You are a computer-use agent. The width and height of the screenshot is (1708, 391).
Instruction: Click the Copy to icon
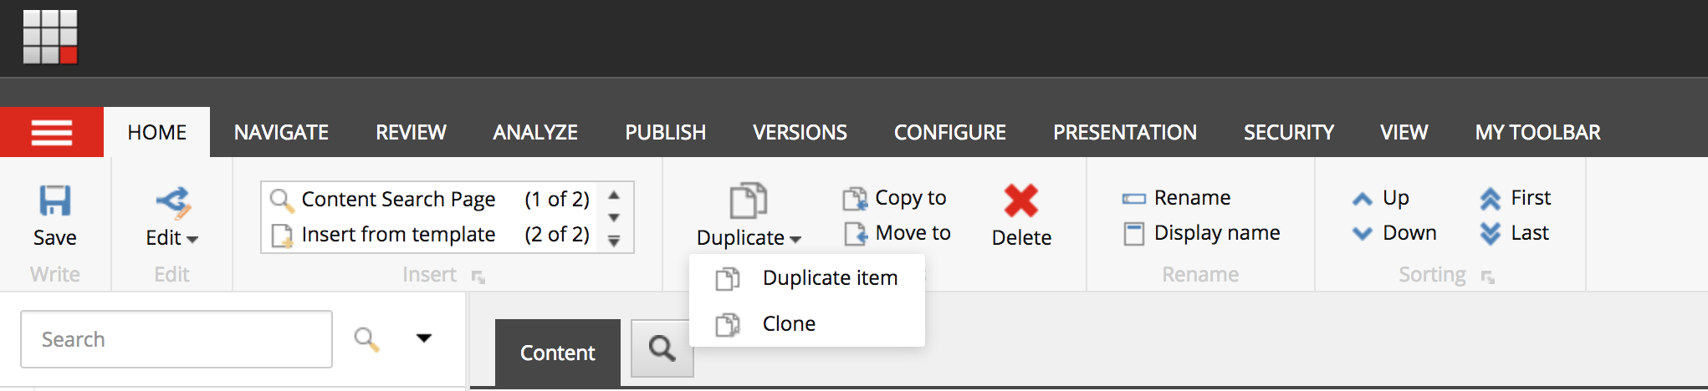pyautogui.click(x=855, y=199)
